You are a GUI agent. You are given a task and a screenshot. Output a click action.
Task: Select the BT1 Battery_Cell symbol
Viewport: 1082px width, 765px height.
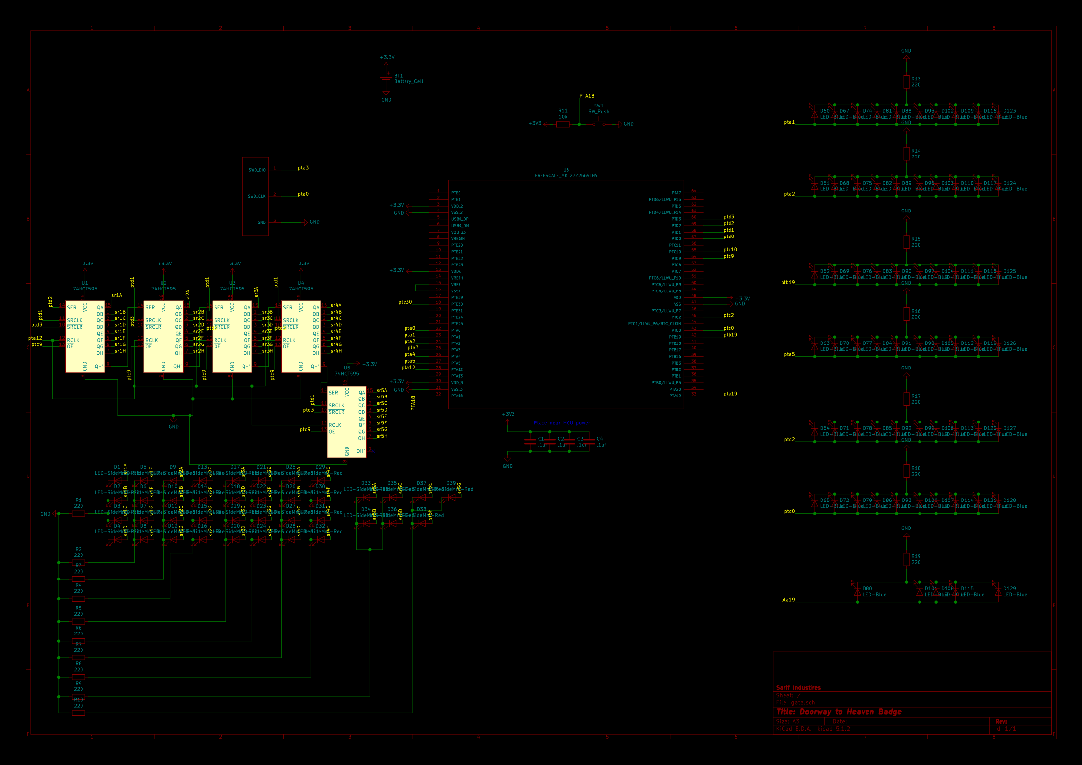[386, 79]
